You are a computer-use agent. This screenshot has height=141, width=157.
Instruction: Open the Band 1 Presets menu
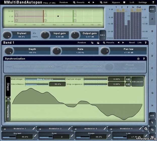tap(109, 43)
